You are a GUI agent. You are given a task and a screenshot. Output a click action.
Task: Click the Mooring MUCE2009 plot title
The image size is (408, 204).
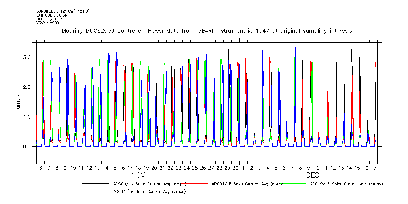[207, 31]
